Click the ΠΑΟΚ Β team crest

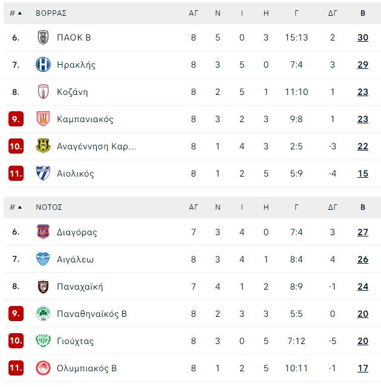coord(43,37)
